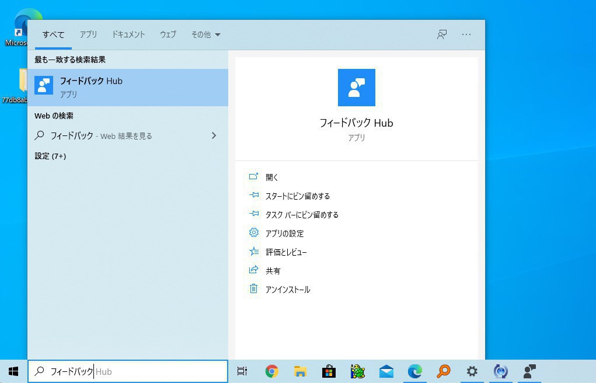Open Settings gear icon in taskbar
The height and width of the screenshot is (383, 596).
click(472, 371)
